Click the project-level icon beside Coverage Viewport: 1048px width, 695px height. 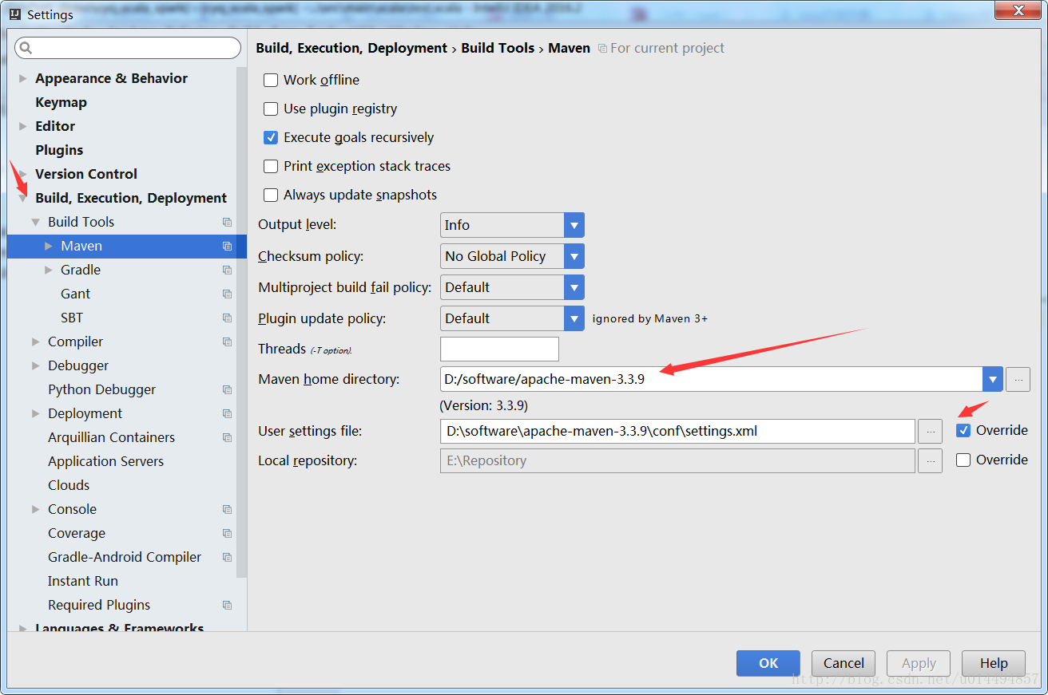[227, 533]
